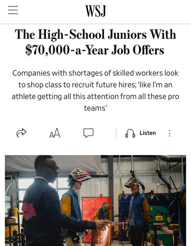Click the subheadline starting 'Companies with shortages'

point(95,91)
